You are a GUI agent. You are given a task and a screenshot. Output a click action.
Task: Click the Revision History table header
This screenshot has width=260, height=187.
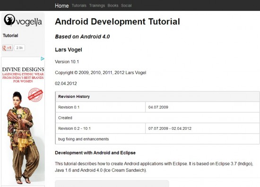(x=157, y=96)
